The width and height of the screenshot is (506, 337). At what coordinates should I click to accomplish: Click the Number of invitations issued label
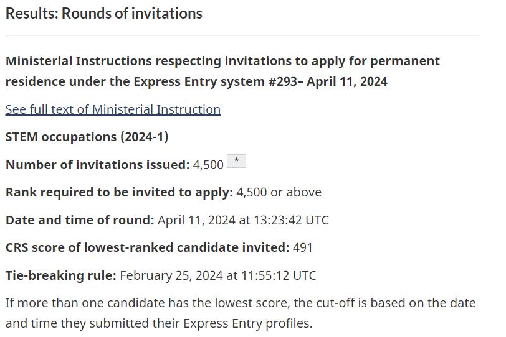click(97, 165)
